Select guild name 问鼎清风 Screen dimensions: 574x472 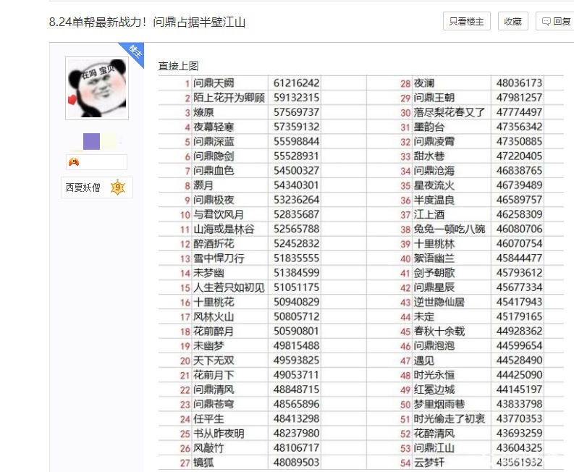[x=214, y=389]
